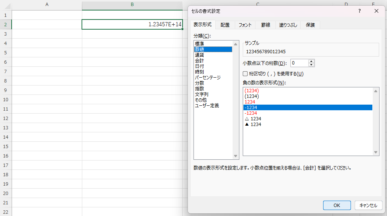Switch to the 配置 tab
This screenshot has height=216, width=387.
coord(225,25)
